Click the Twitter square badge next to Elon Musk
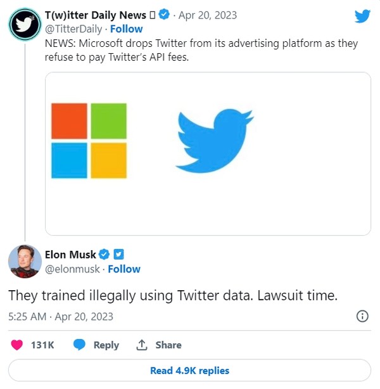 118,255
